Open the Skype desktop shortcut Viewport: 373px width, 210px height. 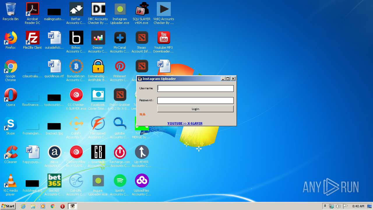[10, 126]
